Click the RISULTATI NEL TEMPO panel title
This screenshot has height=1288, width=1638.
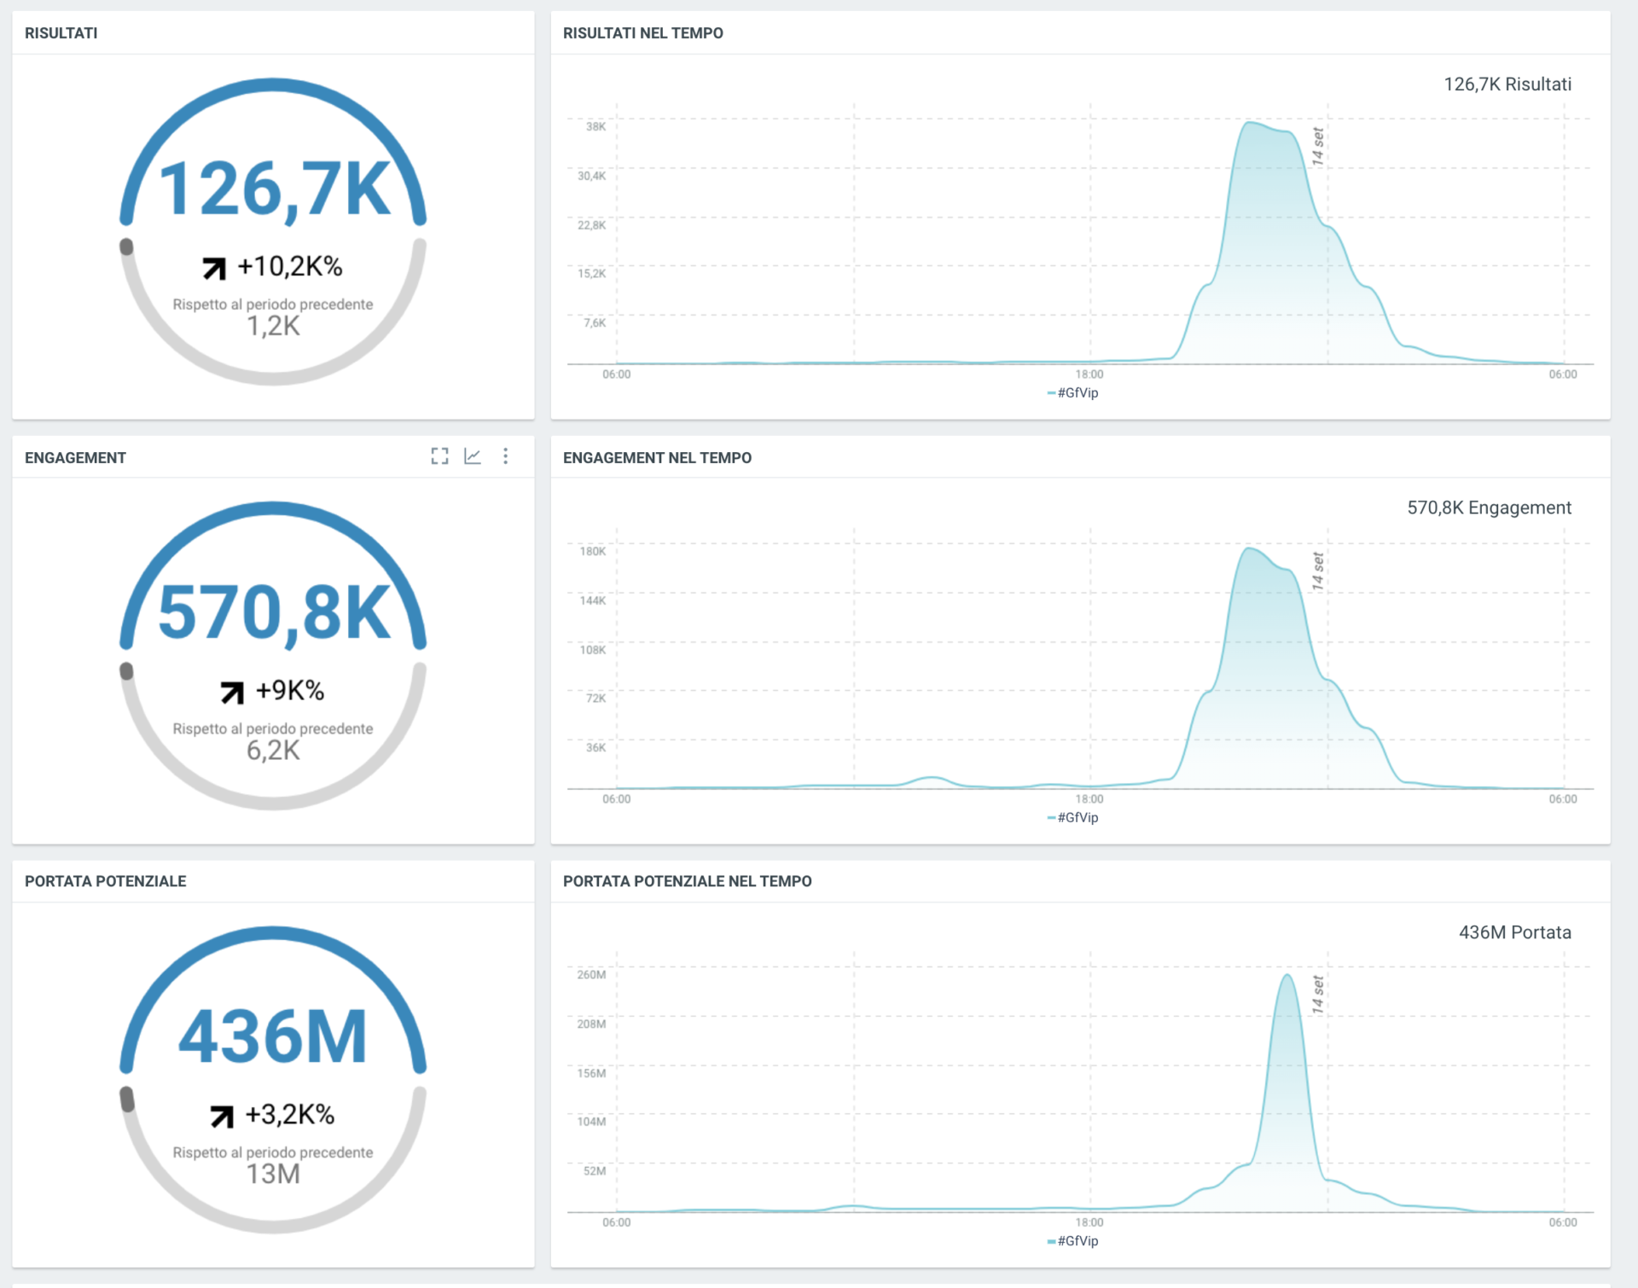click(642, 33)
